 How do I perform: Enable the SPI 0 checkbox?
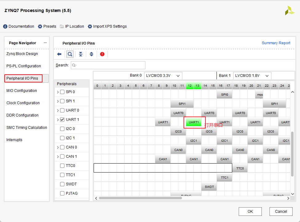[x=62, y=92]
